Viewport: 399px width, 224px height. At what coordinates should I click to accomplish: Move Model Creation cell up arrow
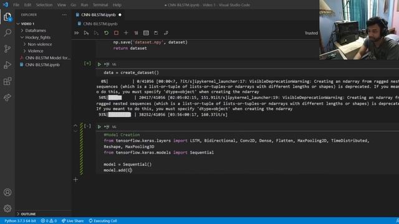pos(75,126)
